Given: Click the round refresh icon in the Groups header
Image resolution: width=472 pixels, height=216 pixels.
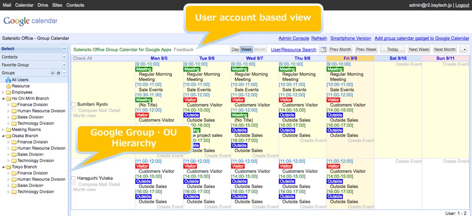Looking at the screenshot, I should (x=53, y=73).
